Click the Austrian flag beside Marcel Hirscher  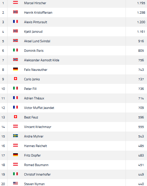pos(16,2)
